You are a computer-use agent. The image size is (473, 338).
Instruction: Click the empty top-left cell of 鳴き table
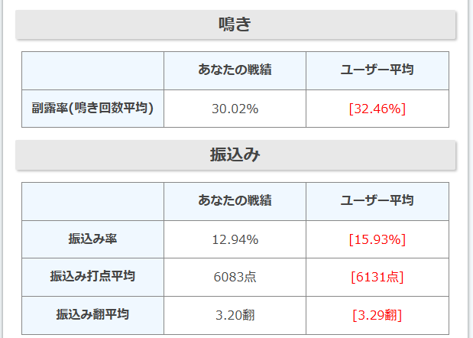tap(92, 70)
